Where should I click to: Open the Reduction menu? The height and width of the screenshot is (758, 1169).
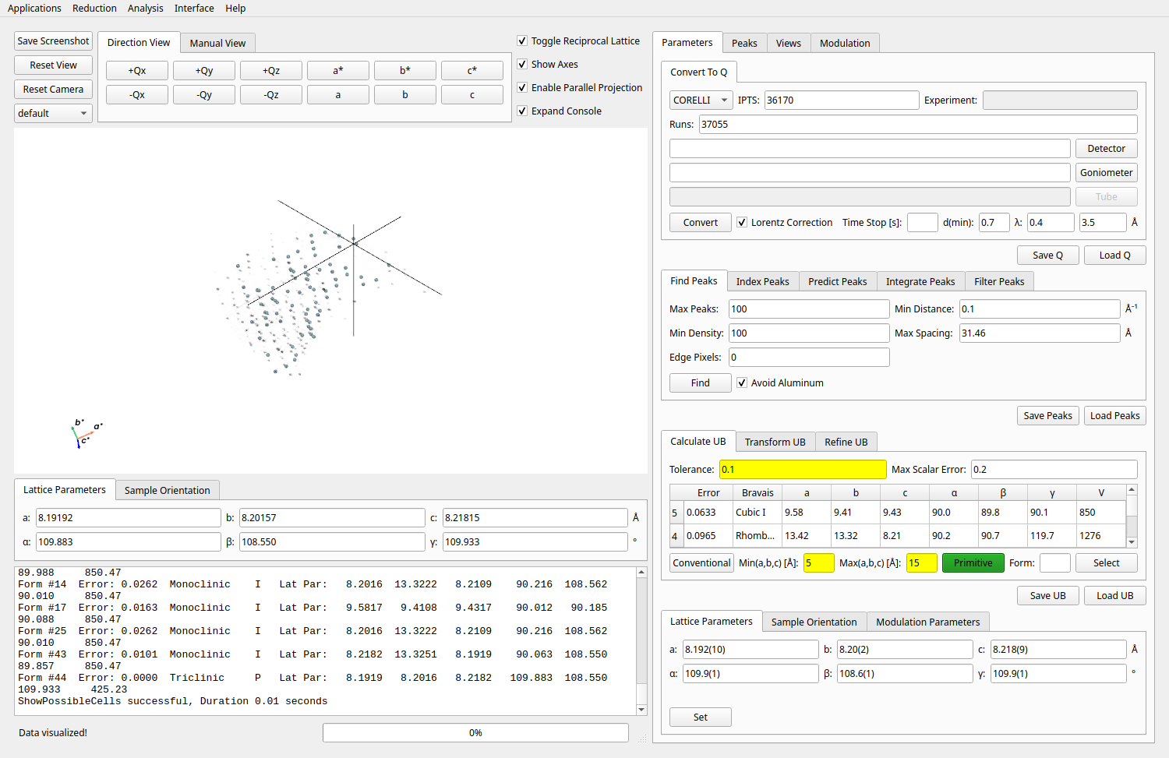(x=94, y=8)
